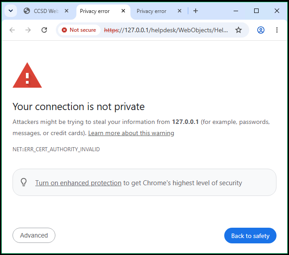Expand the tab search dropdown arrow

(x=11, y=11)
